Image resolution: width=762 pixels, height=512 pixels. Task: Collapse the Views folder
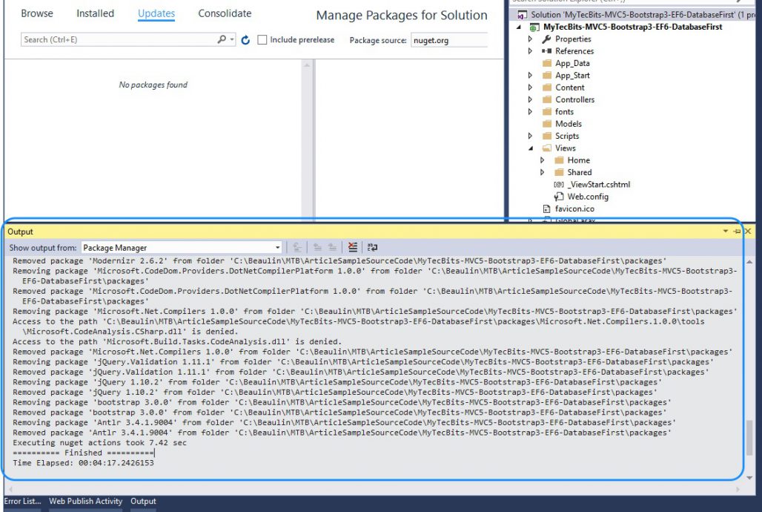[x=531, y=148]
